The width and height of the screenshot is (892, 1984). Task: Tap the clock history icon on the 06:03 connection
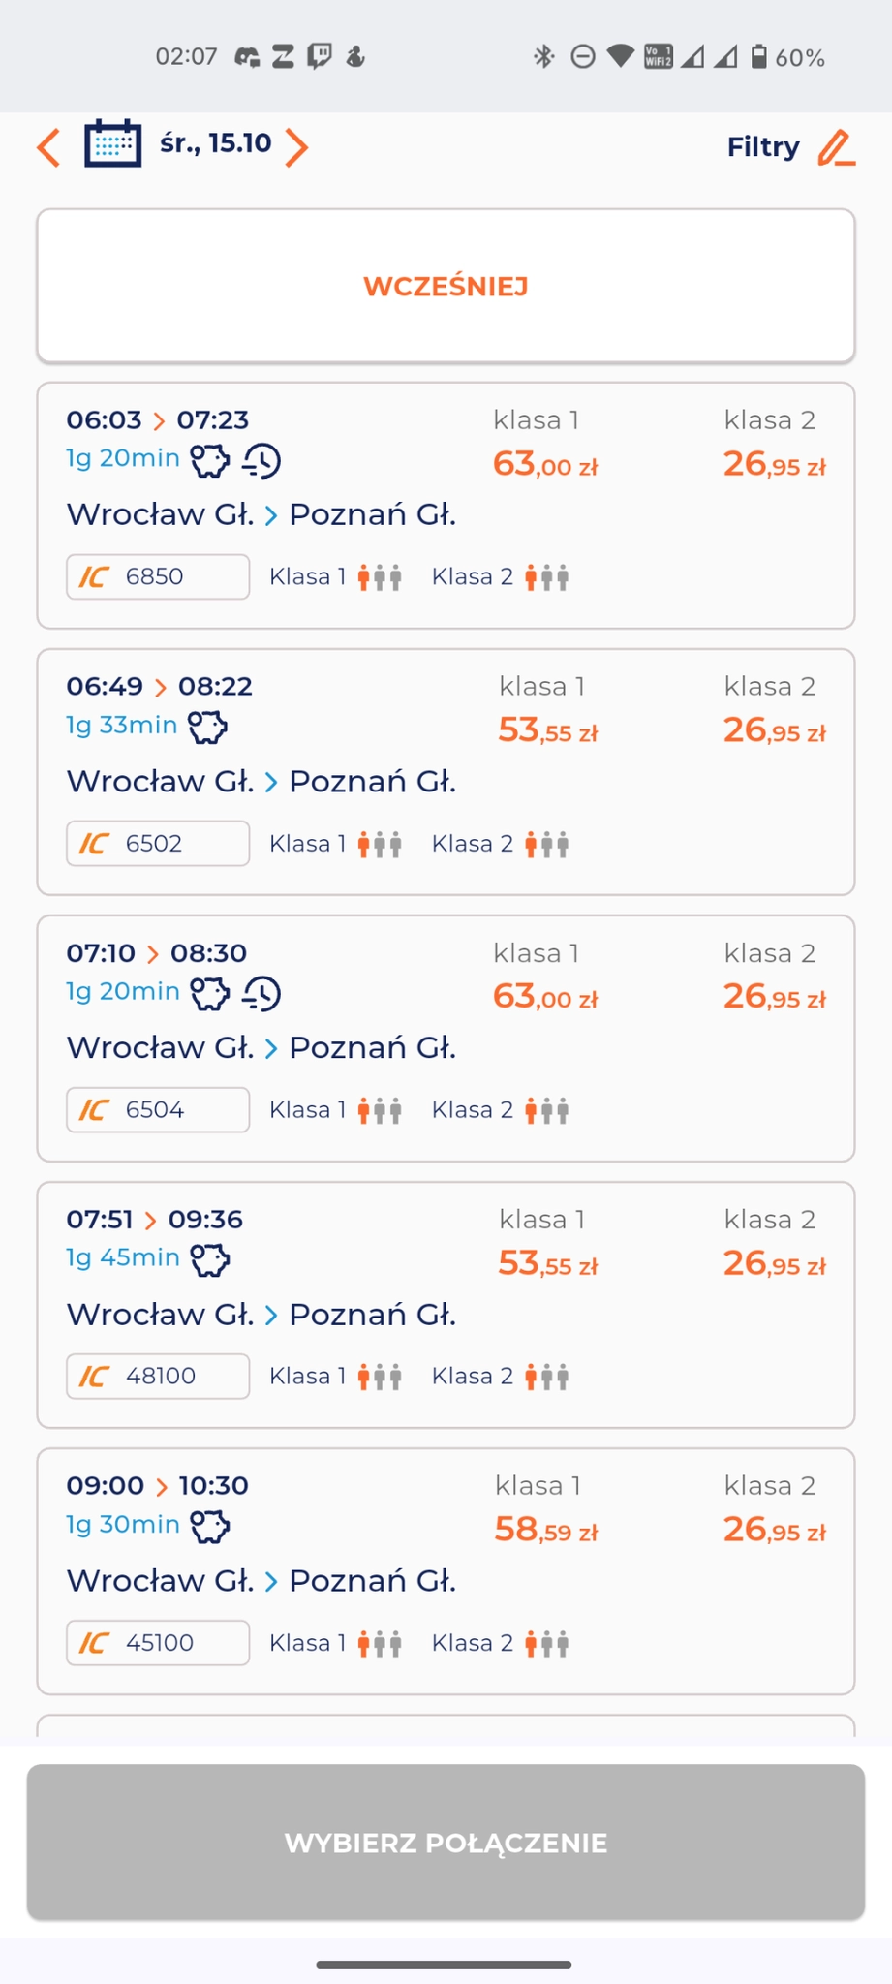pos(261,460)
